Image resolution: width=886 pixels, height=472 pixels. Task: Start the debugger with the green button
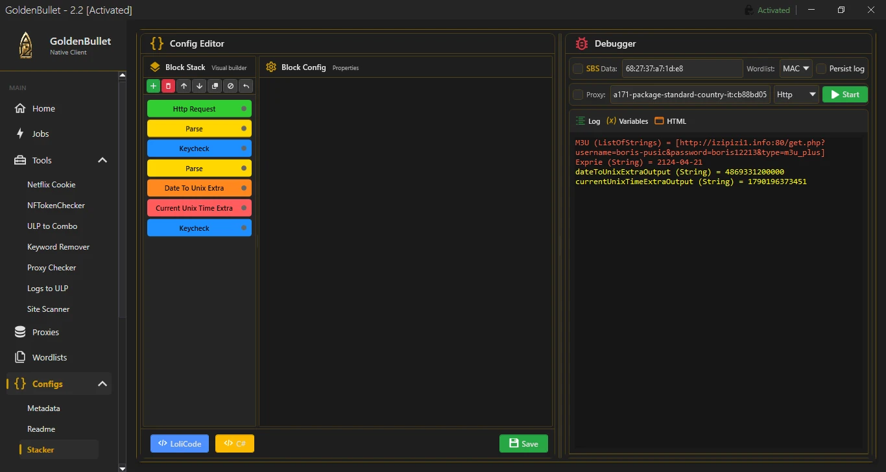click(845, 95)
